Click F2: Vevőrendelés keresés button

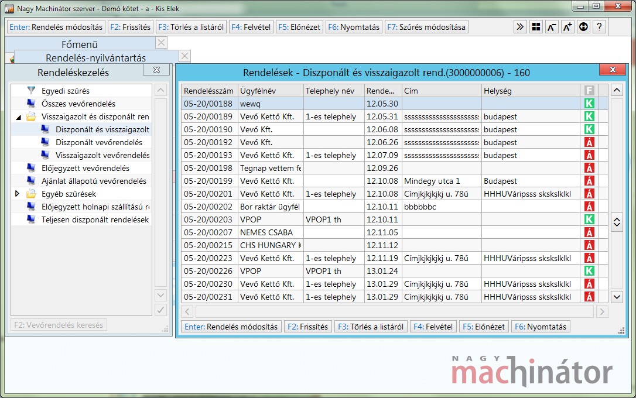[59, 325]
